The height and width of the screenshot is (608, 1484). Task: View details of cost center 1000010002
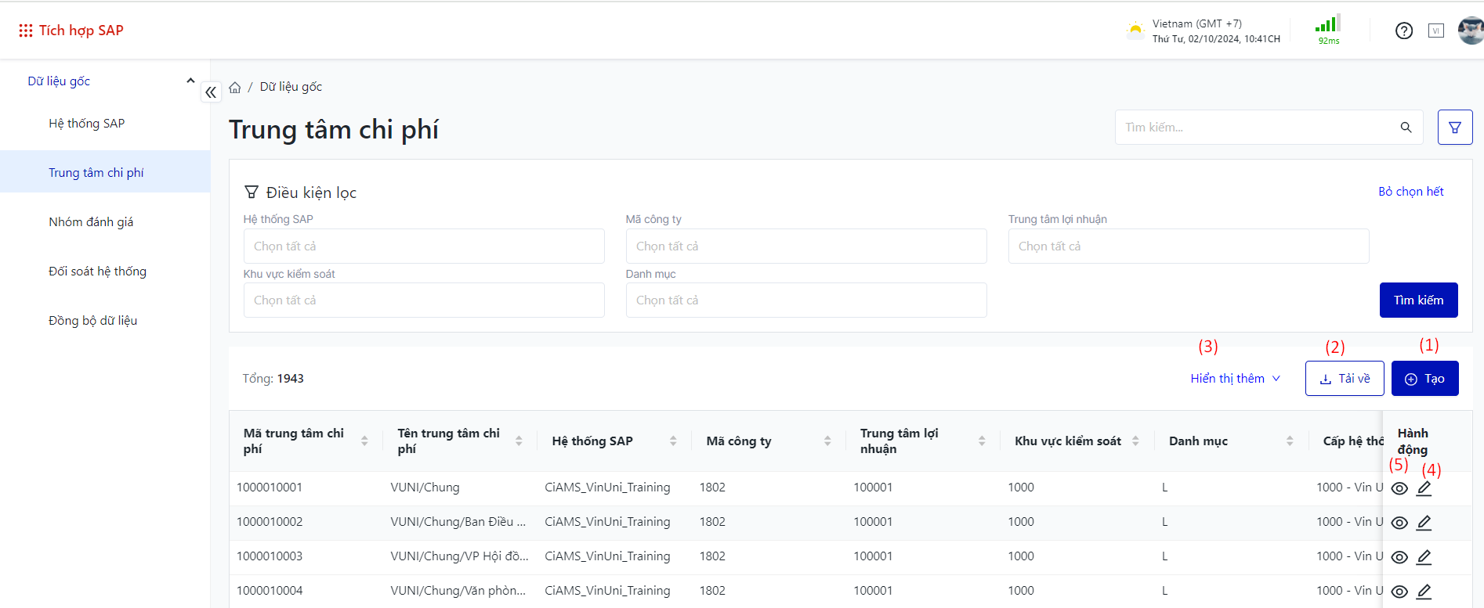coord(1399,523)
